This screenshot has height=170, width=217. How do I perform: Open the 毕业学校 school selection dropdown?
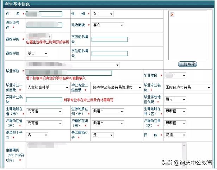point(73,65)
